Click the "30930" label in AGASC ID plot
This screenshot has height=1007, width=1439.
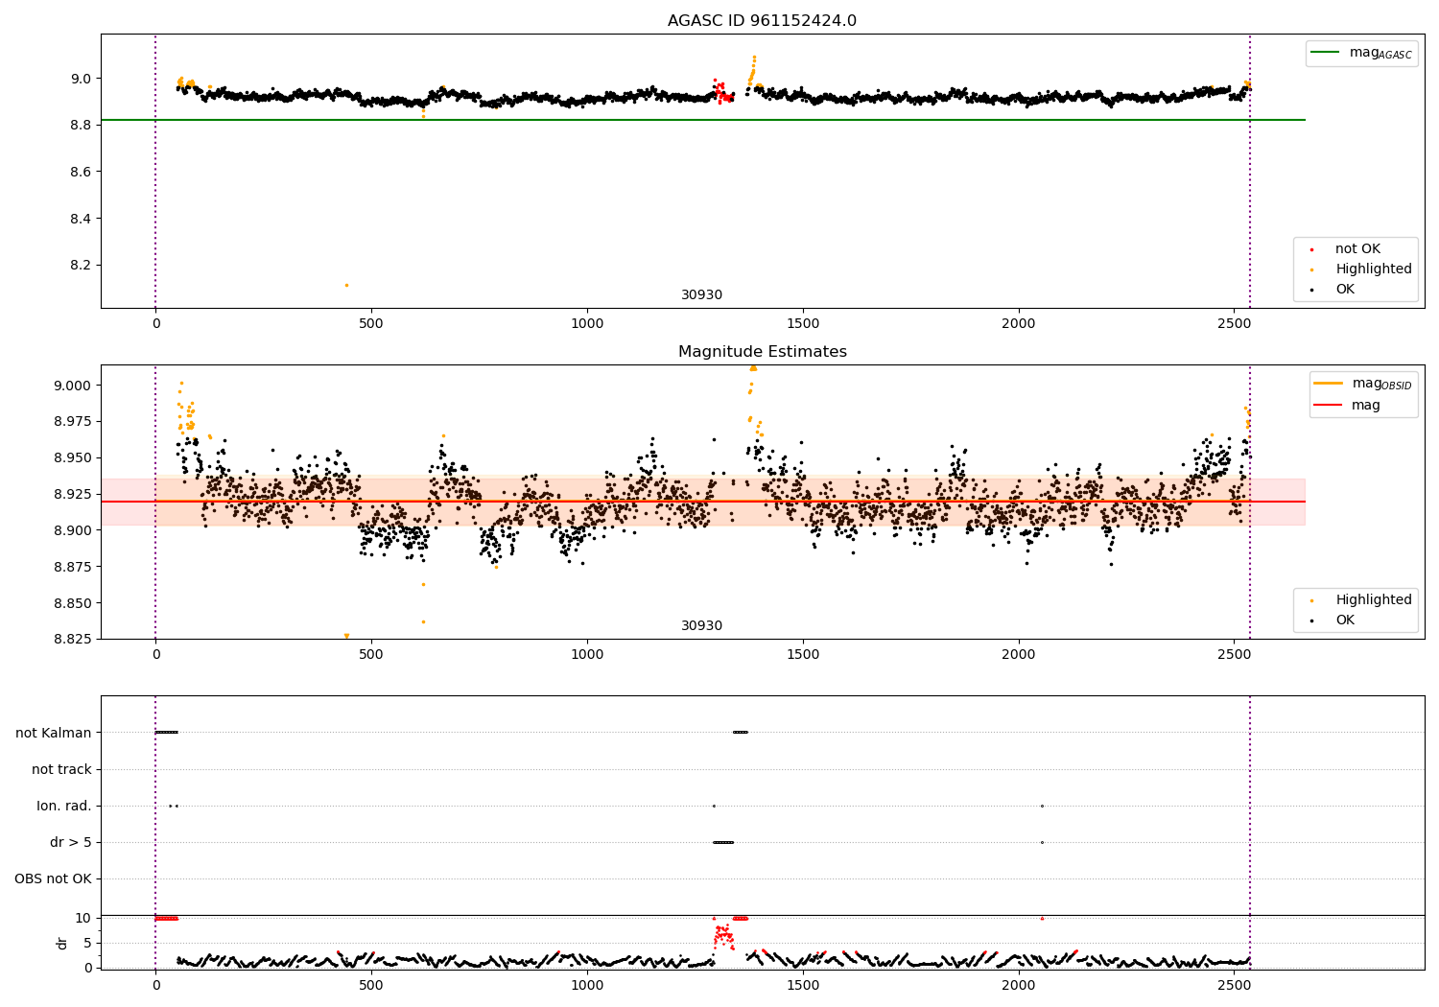701,295
